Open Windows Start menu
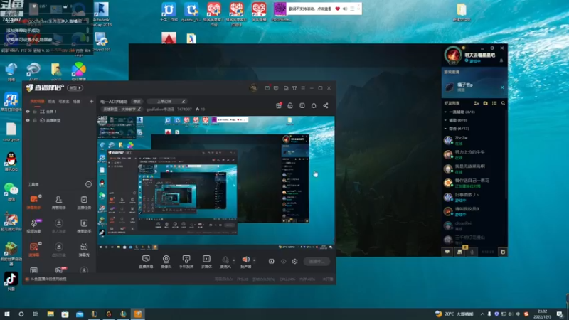The image size is (569, 320). 7,314
